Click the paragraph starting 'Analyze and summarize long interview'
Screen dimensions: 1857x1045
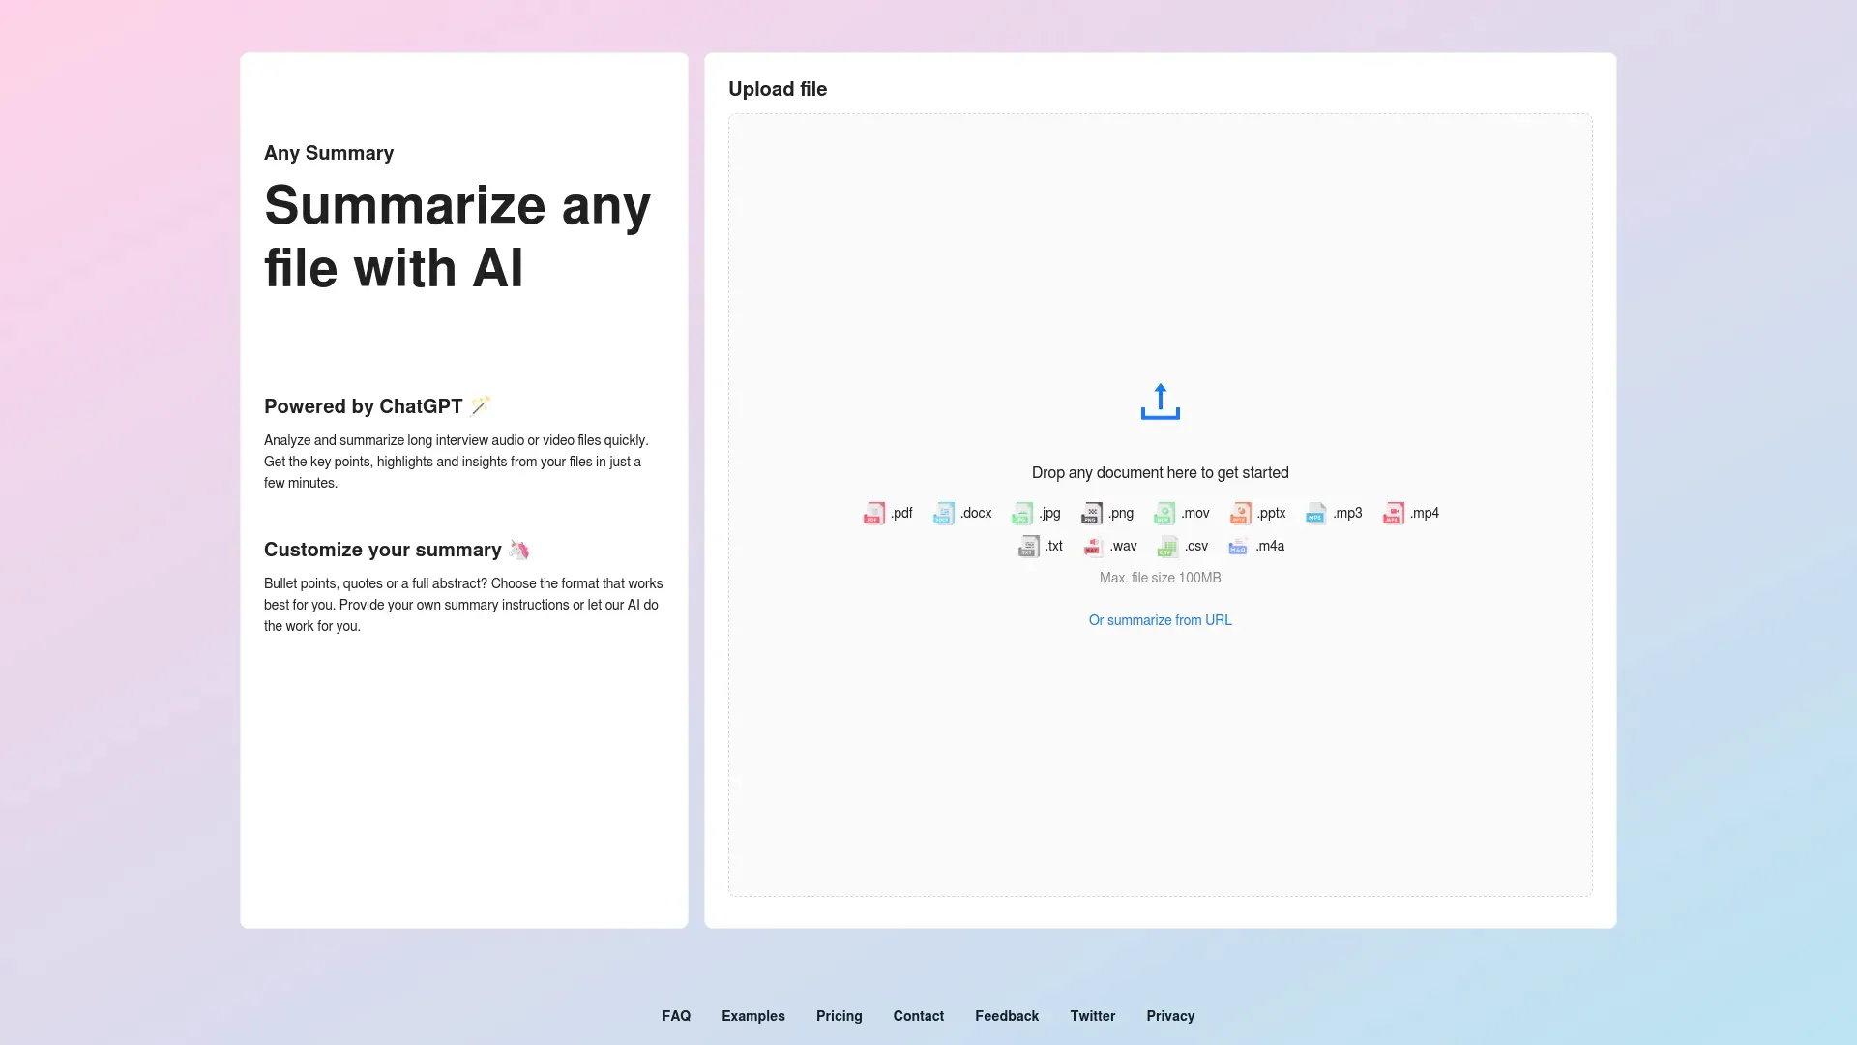(x=457, y=462)
